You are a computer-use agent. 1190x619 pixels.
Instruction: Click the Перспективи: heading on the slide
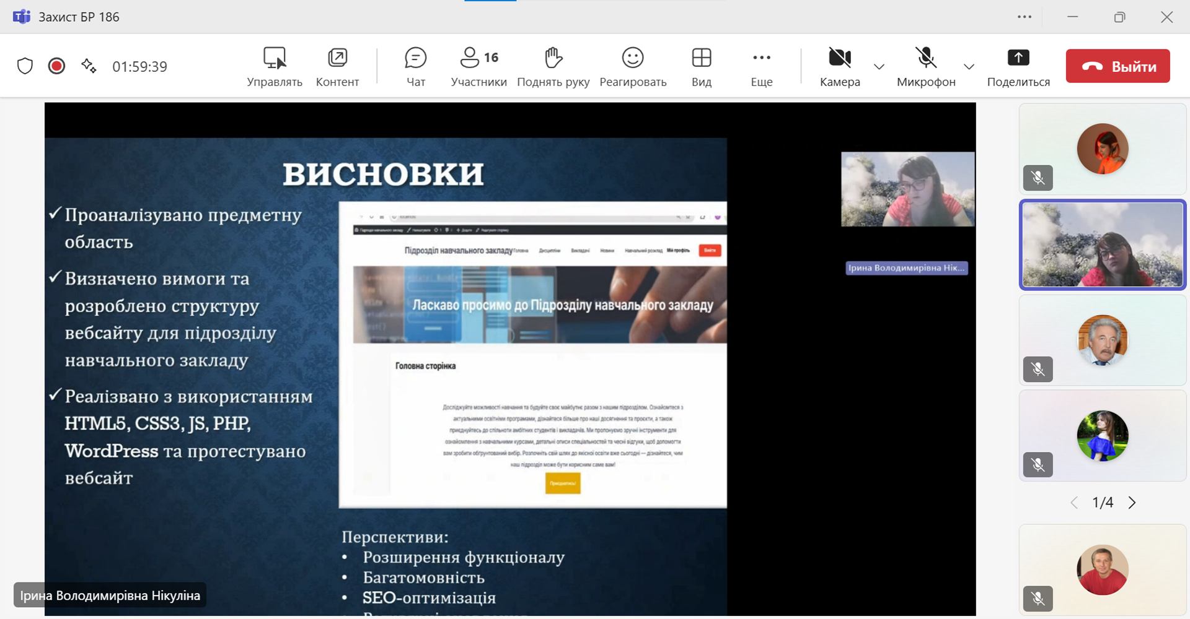[x=395, y=537]
